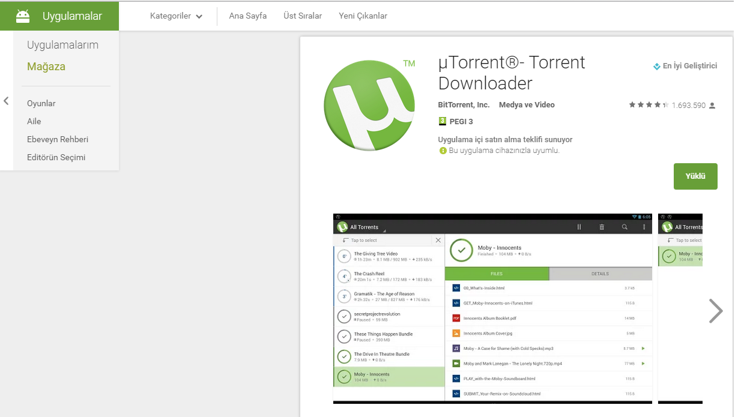Viewport: 735px width, 417px height.
Task: Open BitTorrent, Inc. developer page
Action: coord(464,105)
